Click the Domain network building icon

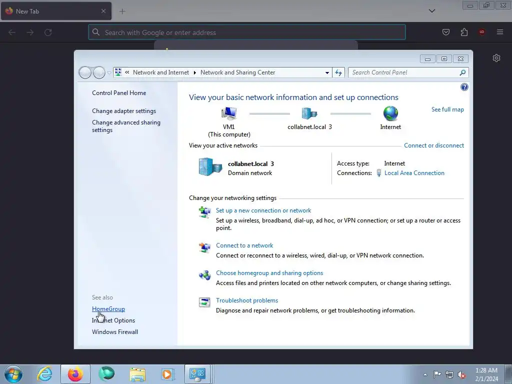pos(210,167)
